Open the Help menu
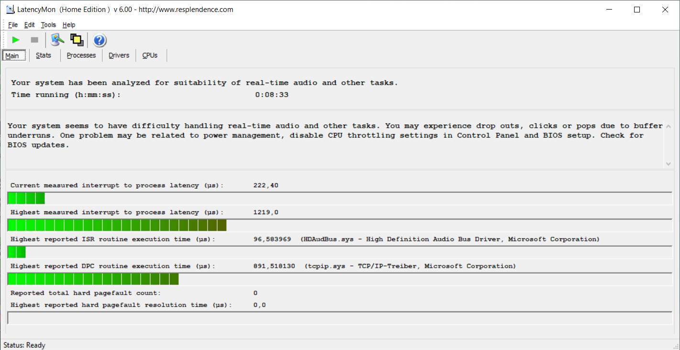 pos(69,25)
